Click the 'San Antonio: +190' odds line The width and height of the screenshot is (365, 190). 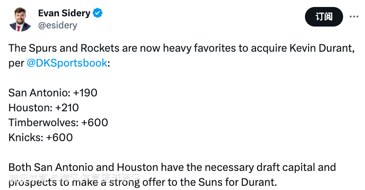pyautogui.click(x=53, y=93)
